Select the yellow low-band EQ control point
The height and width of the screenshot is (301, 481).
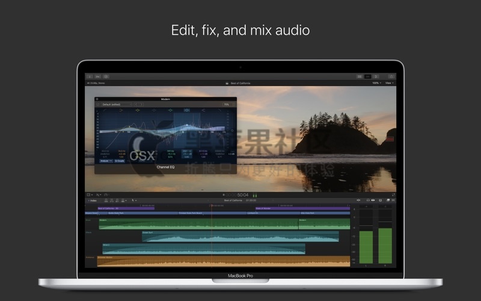click(129, 126)
